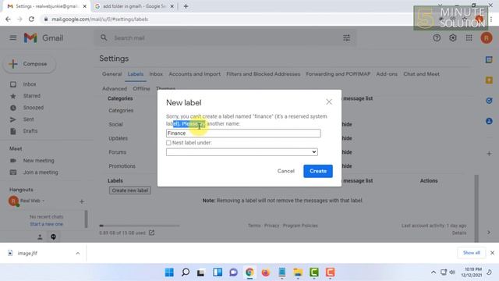Open the taskbar Search icon
The image size is (499, 281).
pos(186,272)
